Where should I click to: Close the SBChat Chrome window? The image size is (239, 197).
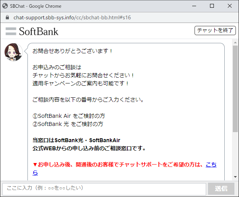coord(230,6)
